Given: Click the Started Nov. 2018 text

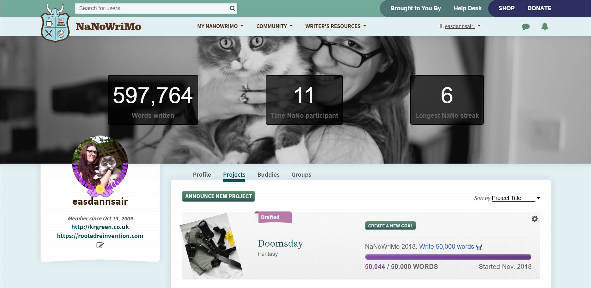Looking at the screenshot, I should click(x=505, y=267).
